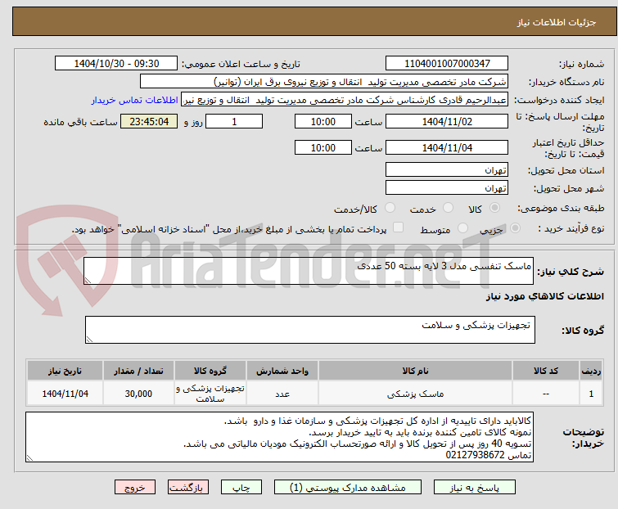Click the خروج exit button
The height and width of the screenshot is (509, 618).
tap(135, 488)
